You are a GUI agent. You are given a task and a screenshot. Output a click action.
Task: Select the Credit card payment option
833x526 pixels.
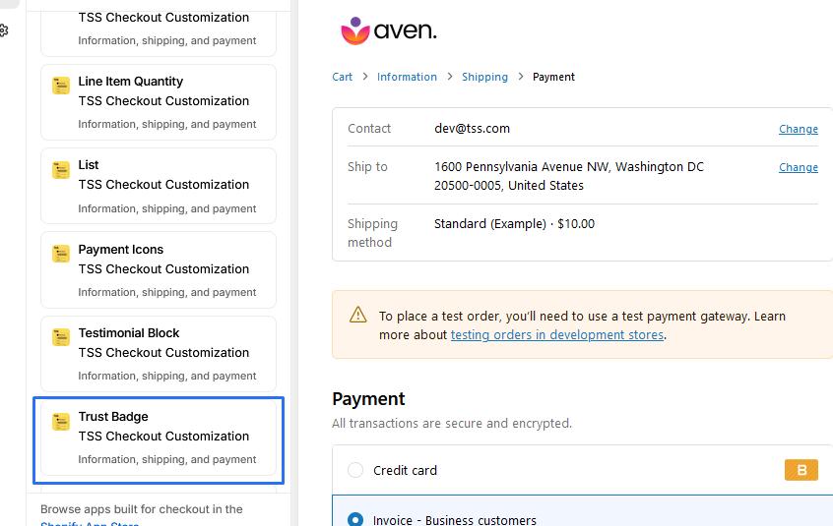coord(355,471)
